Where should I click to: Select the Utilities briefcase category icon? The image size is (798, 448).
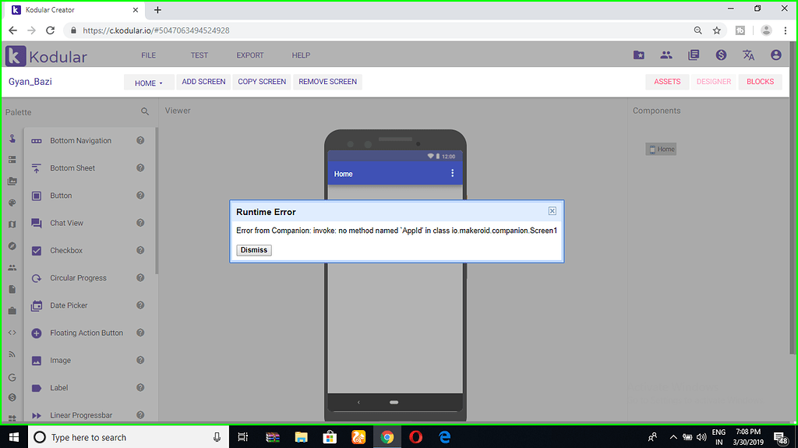(12, 311)
